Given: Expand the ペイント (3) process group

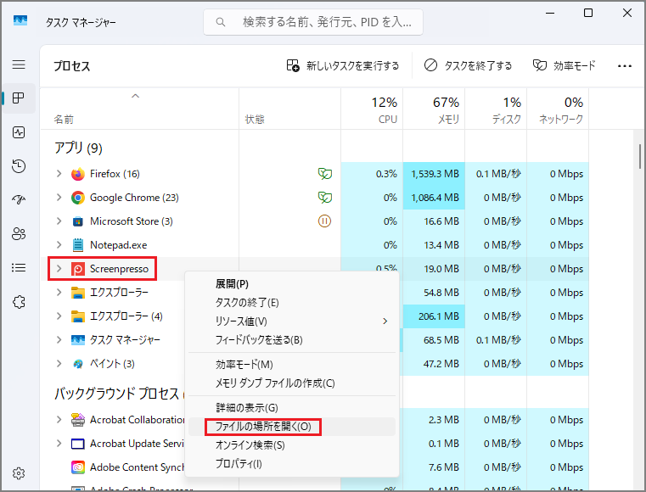Looking at the screenshot, I should [x=59, y=364].
